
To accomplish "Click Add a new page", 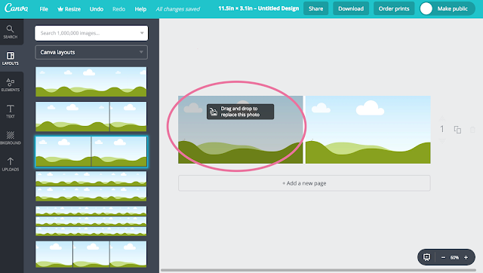I will [304, 183].
